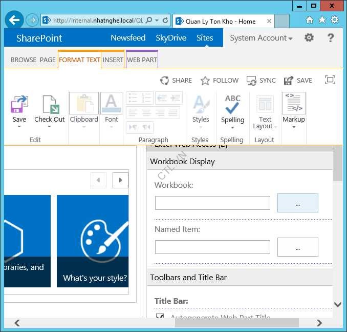The image size is (347, 332).
Task: Open the Newsfeed link
Action: (x=128, y=38)
